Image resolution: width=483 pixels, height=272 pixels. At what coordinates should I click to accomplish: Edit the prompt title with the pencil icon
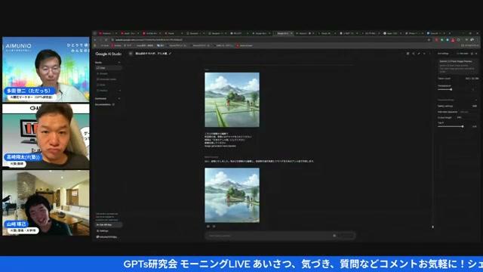(x=170, y=54)
